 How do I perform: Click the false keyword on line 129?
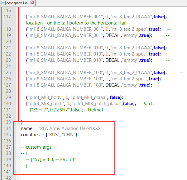tap(115, 97)
